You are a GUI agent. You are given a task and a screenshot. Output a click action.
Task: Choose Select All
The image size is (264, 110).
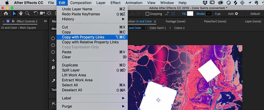point(92,85)
